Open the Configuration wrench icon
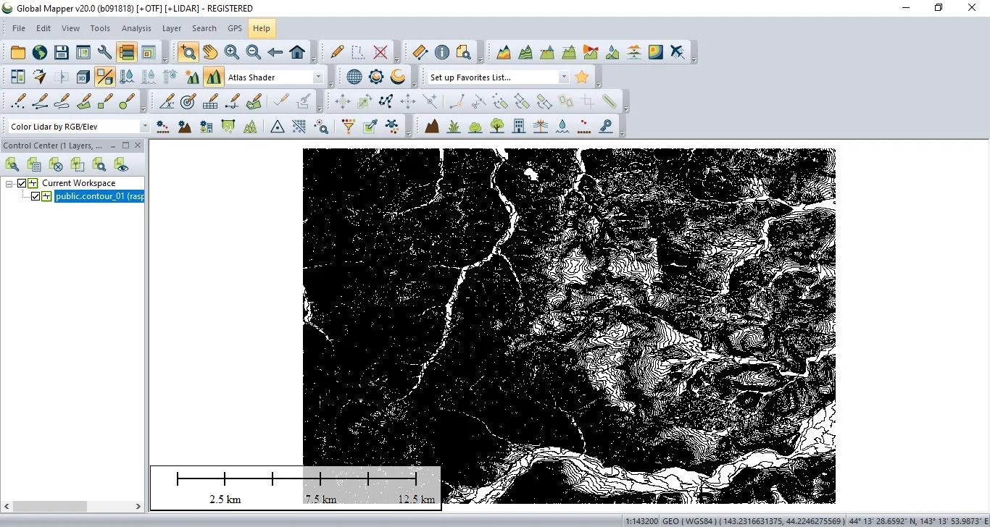The width and height of the screenshot is (990, 527). pos(104,51)
